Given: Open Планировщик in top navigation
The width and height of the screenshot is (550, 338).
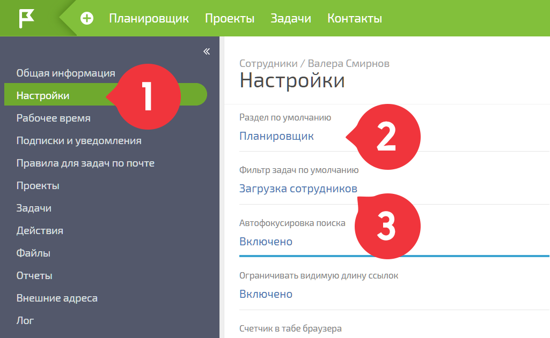Looking at the screenshot, I should coord(149,18).
